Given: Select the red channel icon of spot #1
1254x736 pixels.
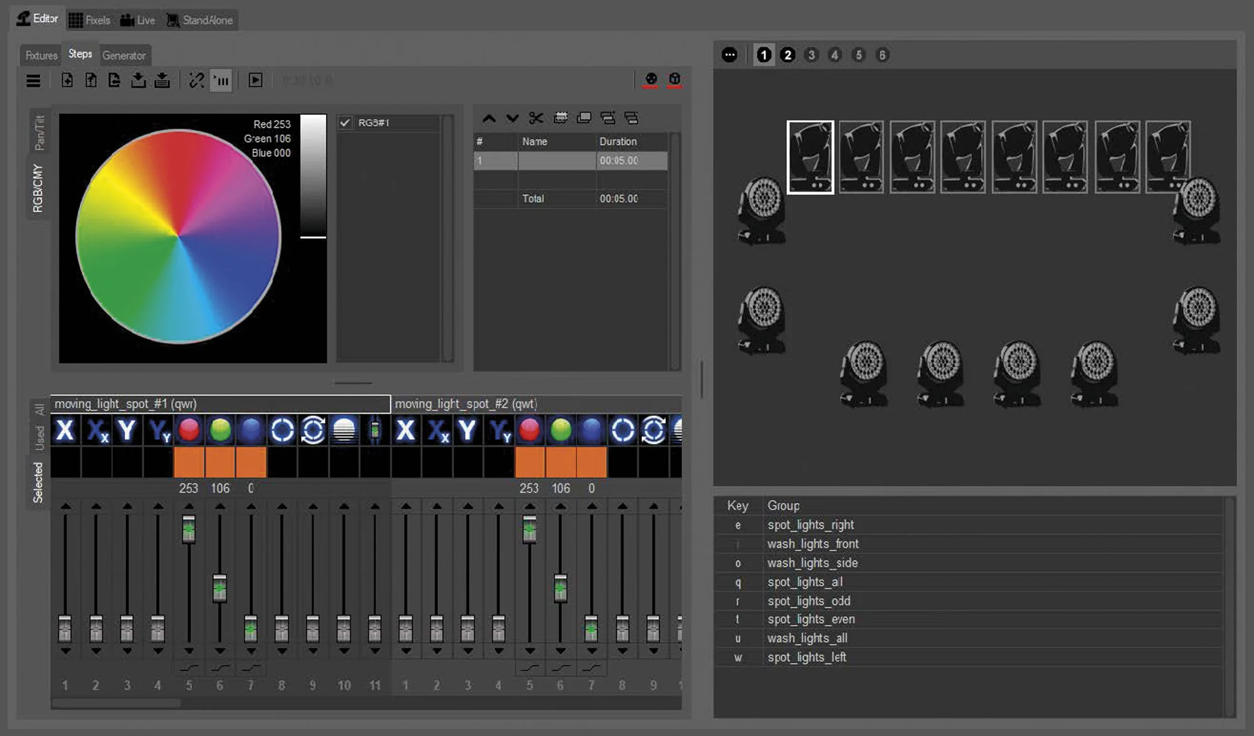Looking at the screenshot, I should pos(189,430).
